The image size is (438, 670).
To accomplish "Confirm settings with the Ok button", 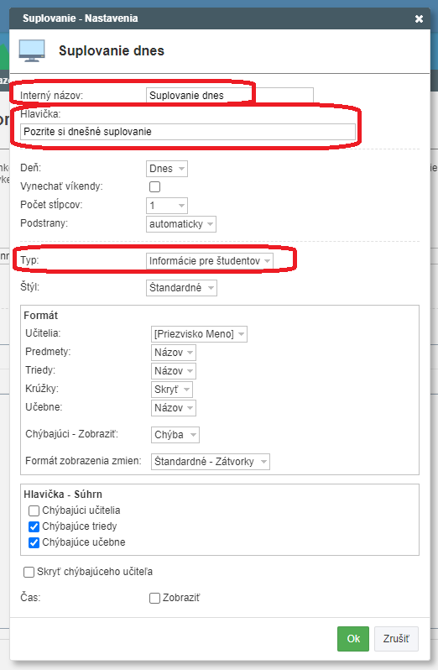I will click(x=353, y=639).
